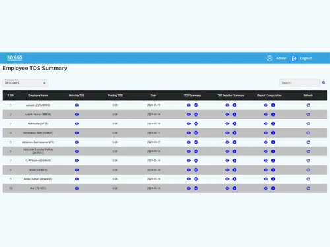Viewport: 330px width, 247px height.
Task: View Monthly TDS for row 1 aakash
Action: point(77,105)
